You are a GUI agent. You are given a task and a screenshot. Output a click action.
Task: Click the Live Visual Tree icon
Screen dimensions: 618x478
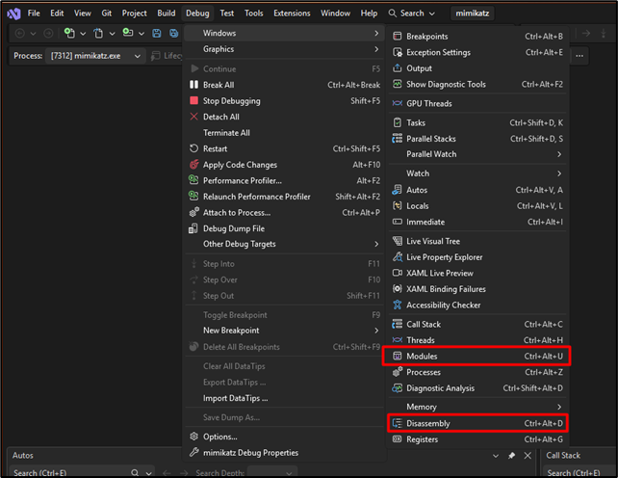point(398,241)
